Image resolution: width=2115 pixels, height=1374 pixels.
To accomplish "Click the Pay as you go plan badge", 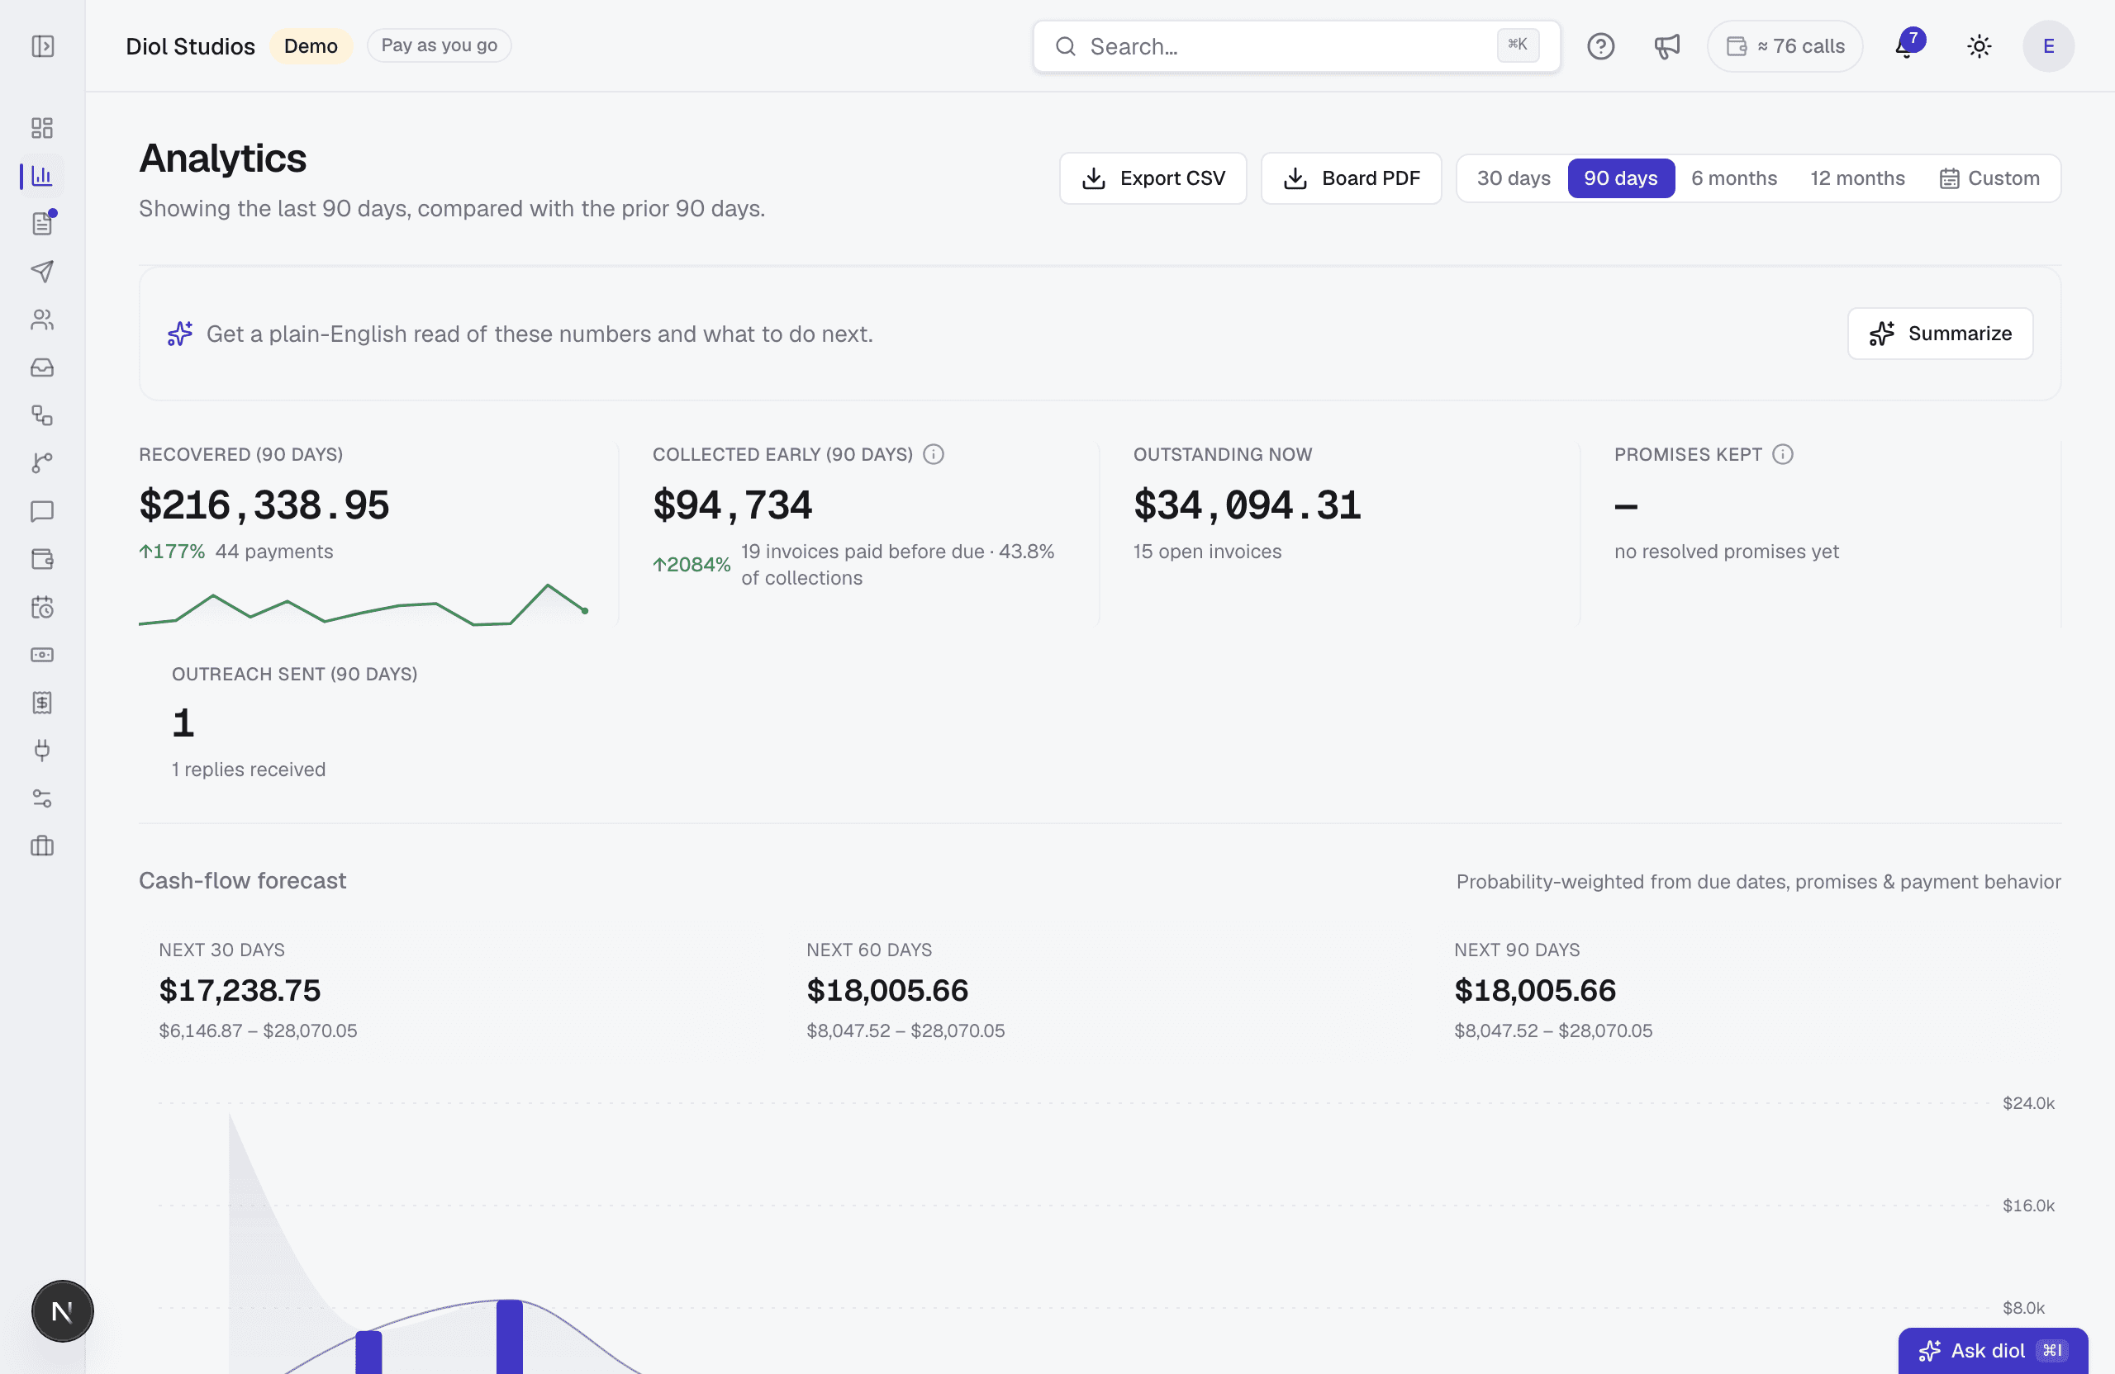I will (439, 45).
